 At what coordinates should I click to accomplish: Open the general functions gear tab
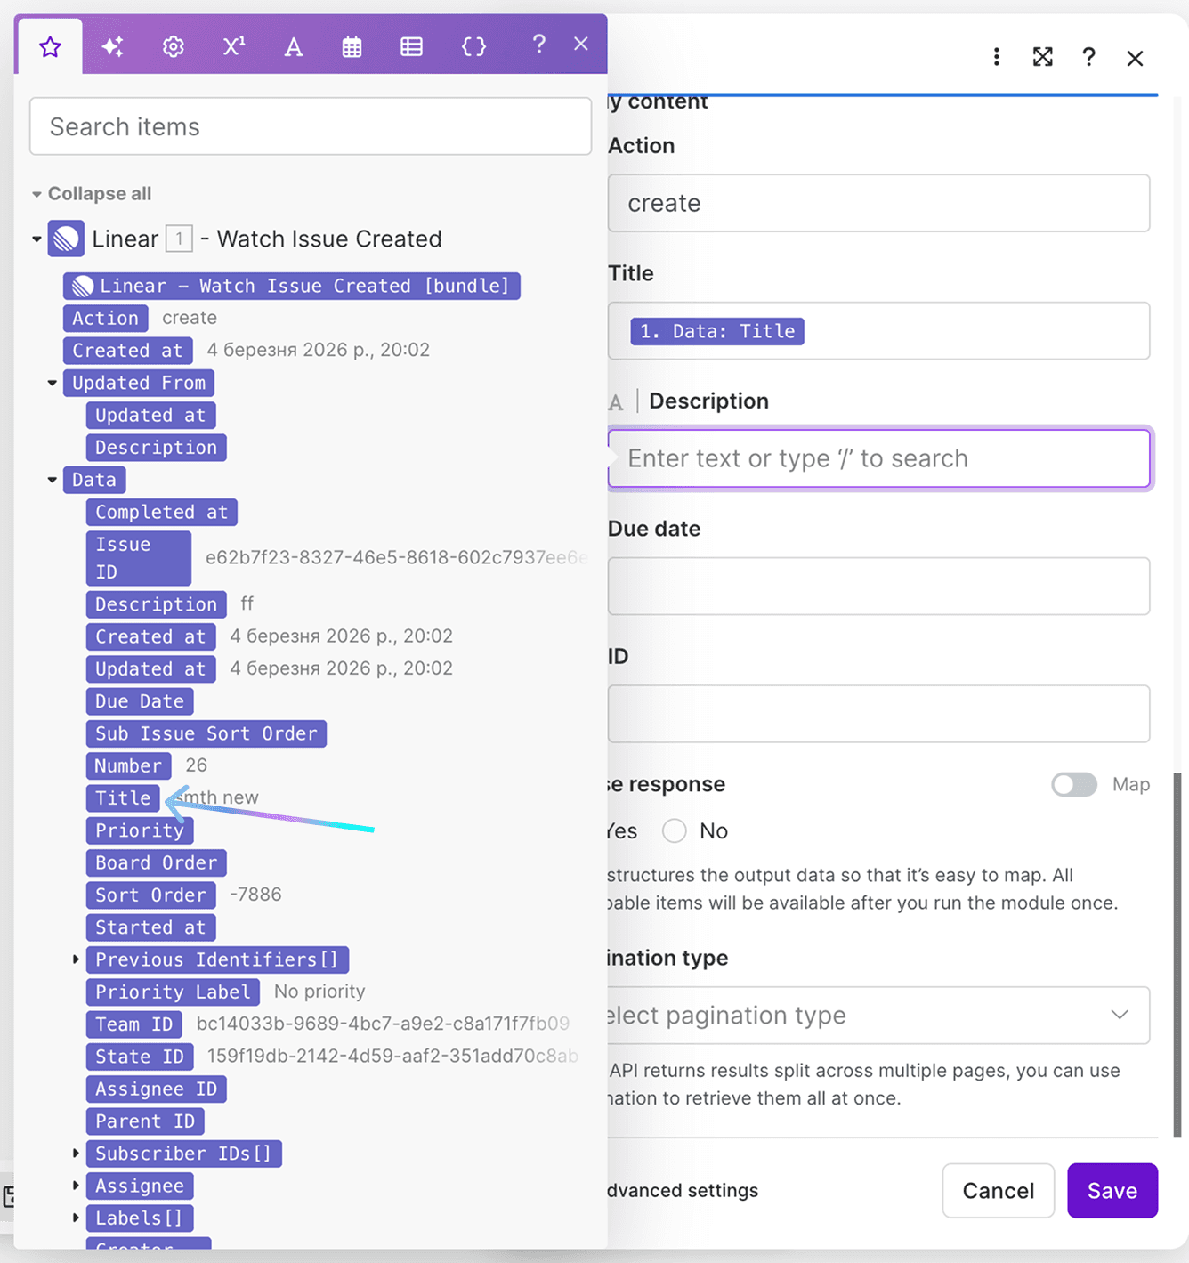click(x=174, y=46)
